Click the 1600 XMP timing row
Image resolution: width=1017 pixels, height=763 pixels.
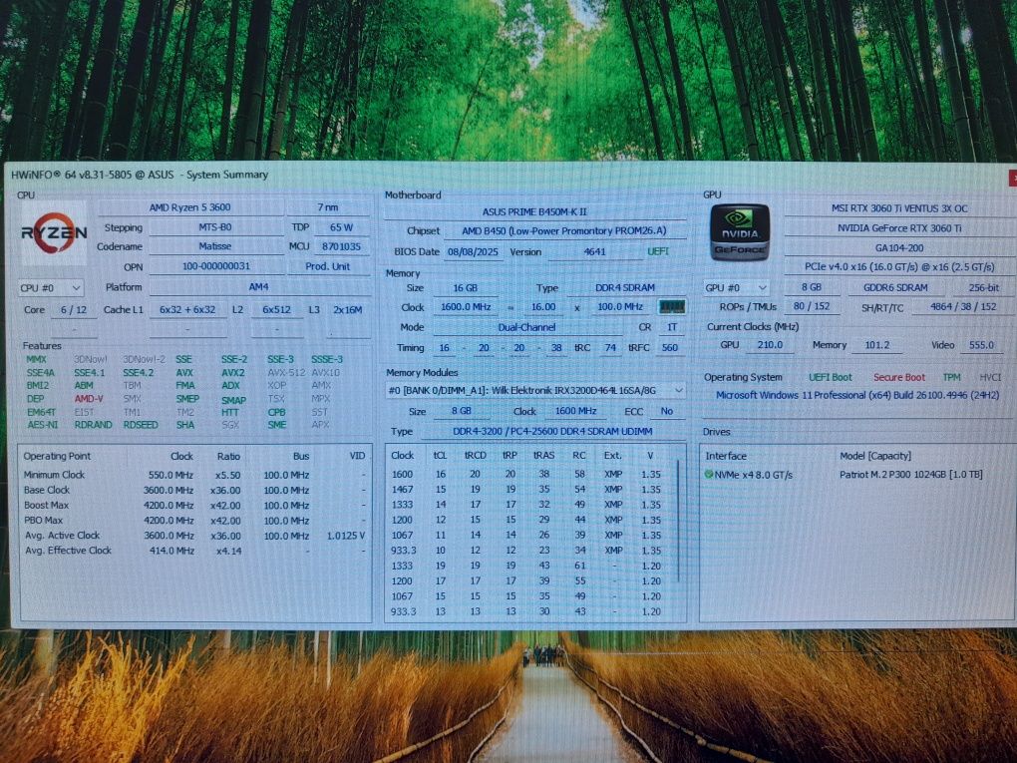click(x=526, y=475)
